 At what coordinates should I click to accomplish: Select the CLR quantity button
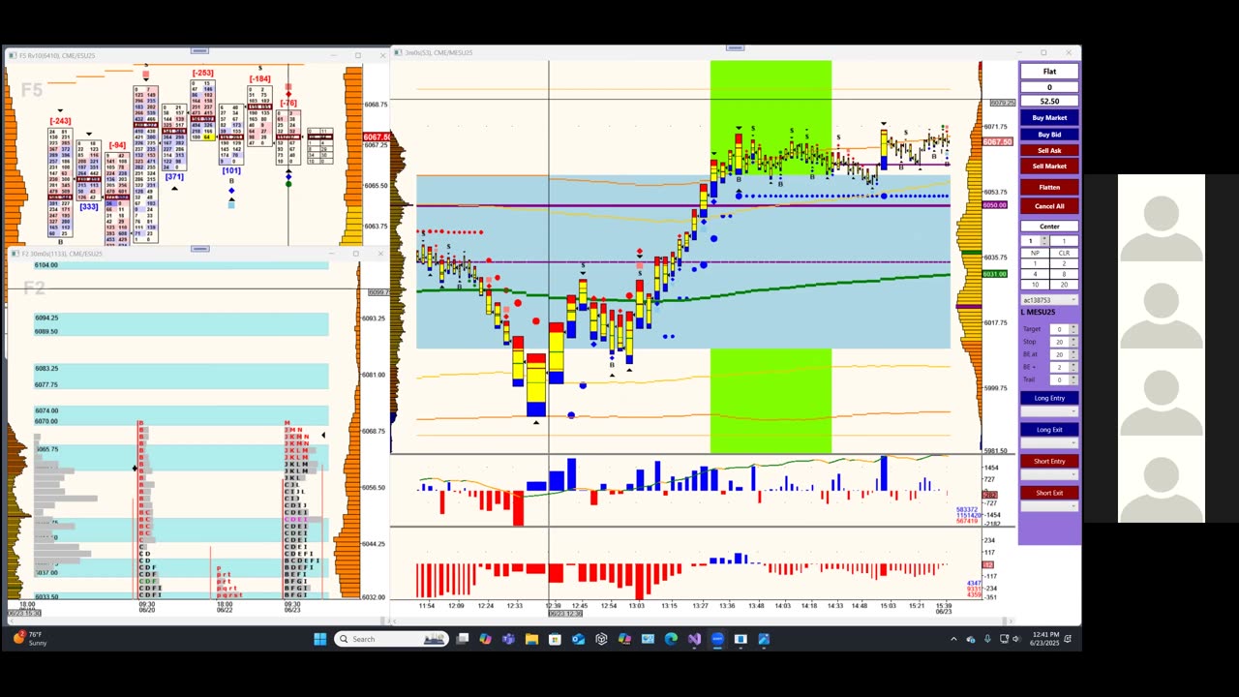pos(1064,253)
